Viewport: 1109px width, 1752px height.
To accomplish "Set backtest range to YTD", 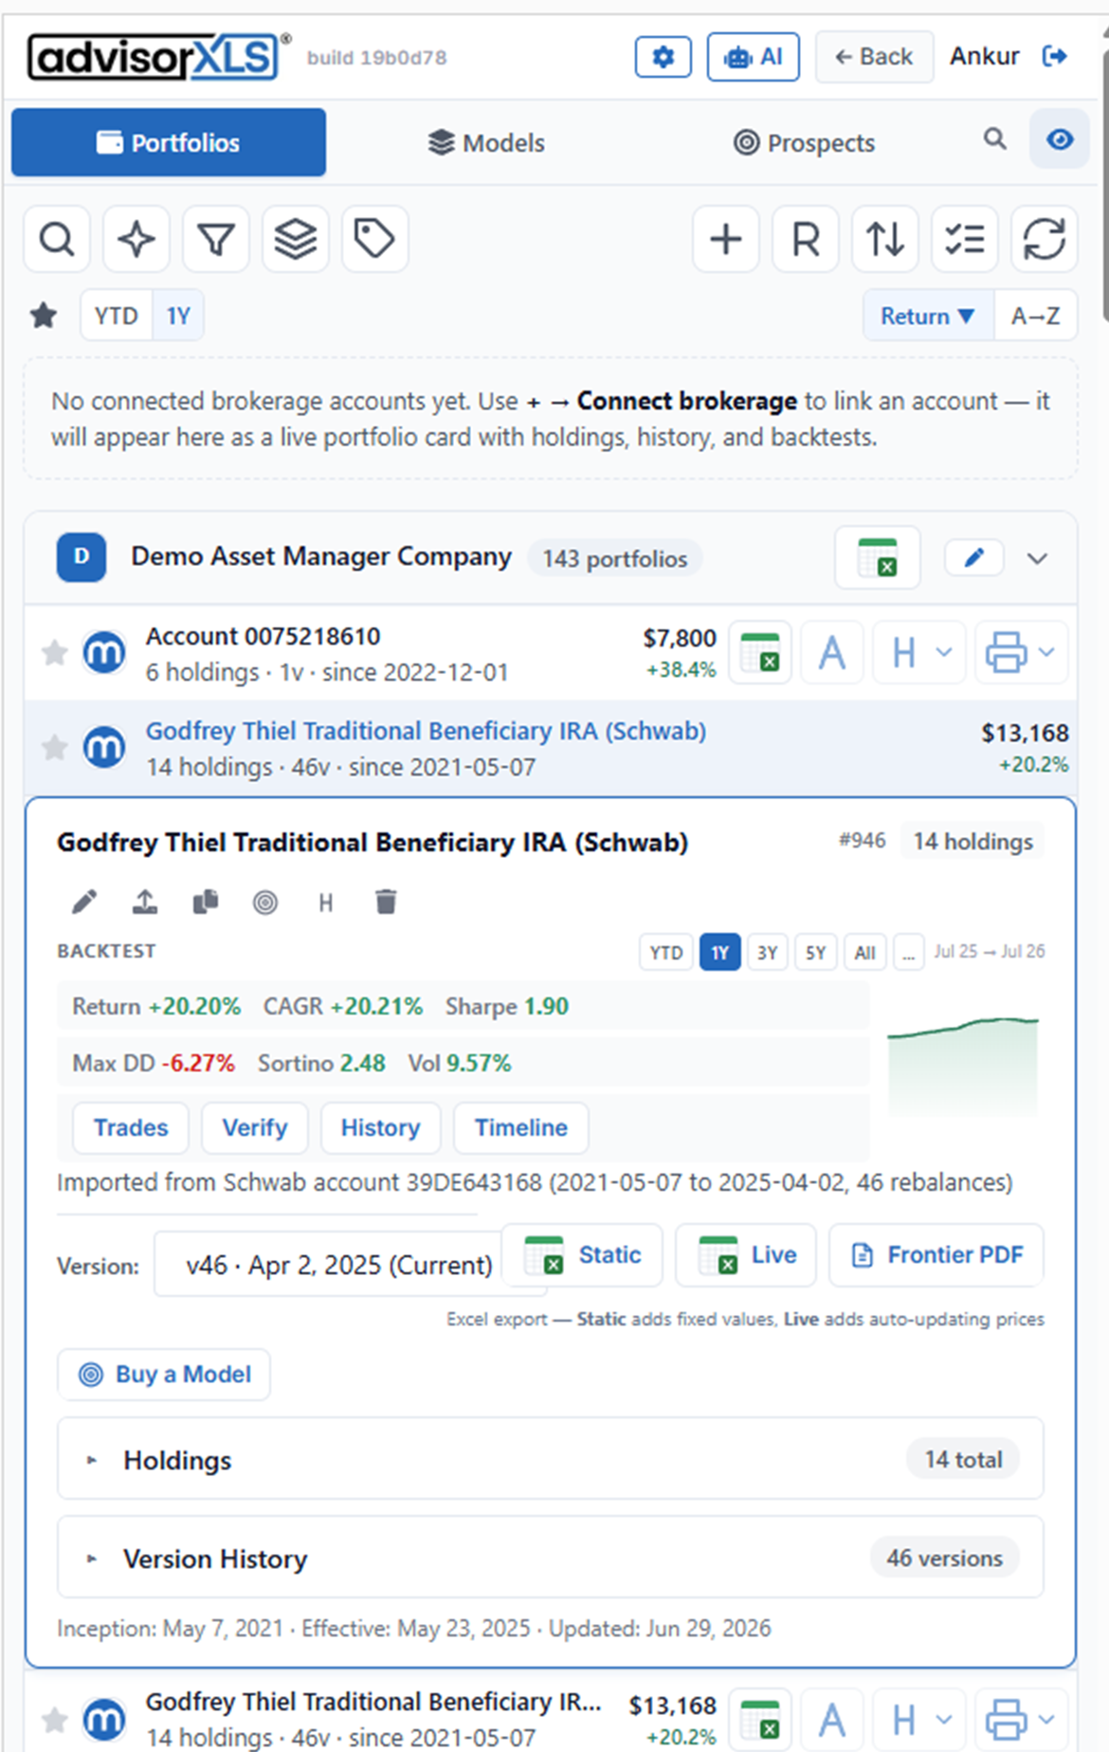I will click(x=666, y=953).
